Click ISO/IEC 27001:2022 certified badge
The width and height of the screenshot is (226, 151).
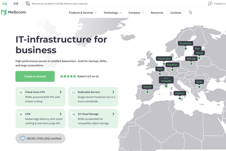click(x=40, y=139)
